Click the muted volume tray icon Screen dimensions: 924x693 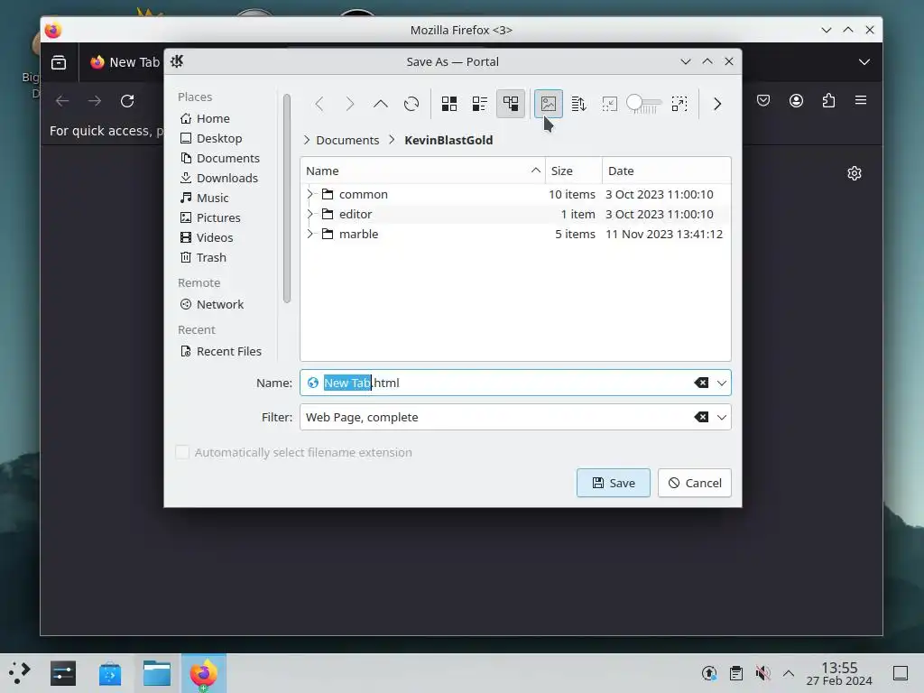click(762, 673)
